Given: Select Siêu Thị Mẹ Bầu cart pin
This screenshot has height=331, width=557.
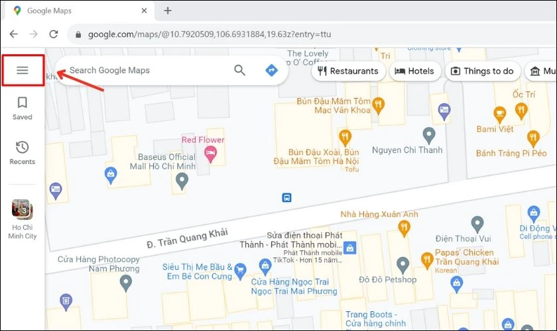Looking at the screenshot, I should (x=241, y=271).
